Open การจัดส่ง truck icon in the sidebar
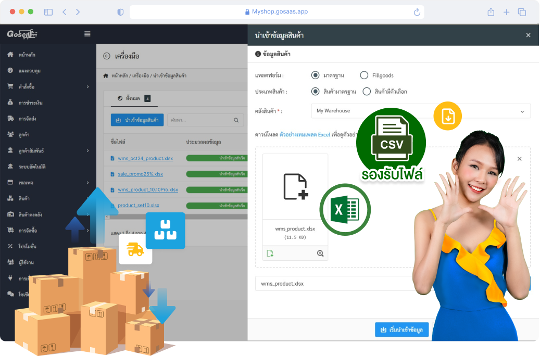 coord(10,119)
